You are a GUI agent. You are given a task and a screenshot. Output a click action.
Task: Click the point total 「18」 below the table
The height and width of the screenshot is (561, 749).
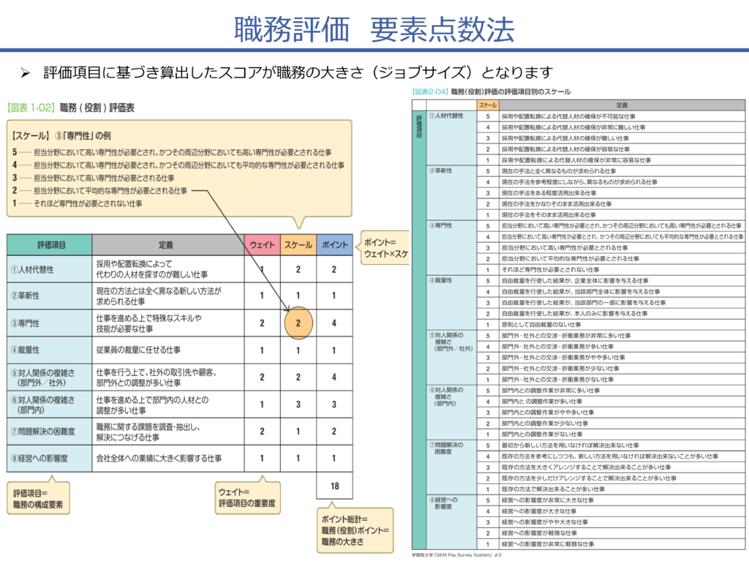point(334,486)
